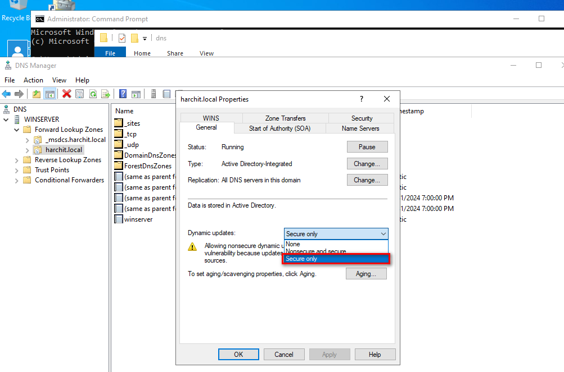Viewport: 564px width, 372px height.
Task: Toggle the Show/Hide Console Tree icon
Action: (49, 94)
